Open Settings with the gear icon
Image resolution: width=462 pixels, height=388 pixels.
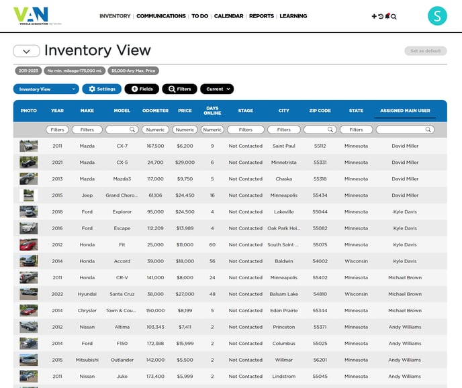[x=102, y=89]
